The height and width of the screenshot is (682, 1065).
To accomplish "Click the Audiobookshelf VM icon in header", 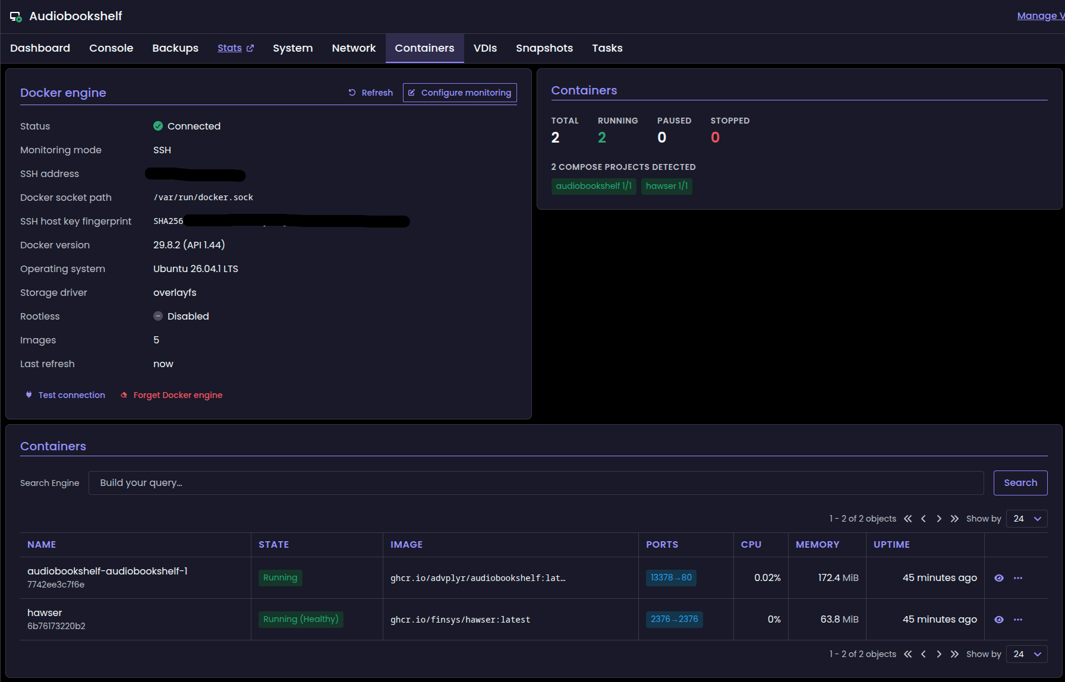I will pyautogui.click(x=16, y=17).
